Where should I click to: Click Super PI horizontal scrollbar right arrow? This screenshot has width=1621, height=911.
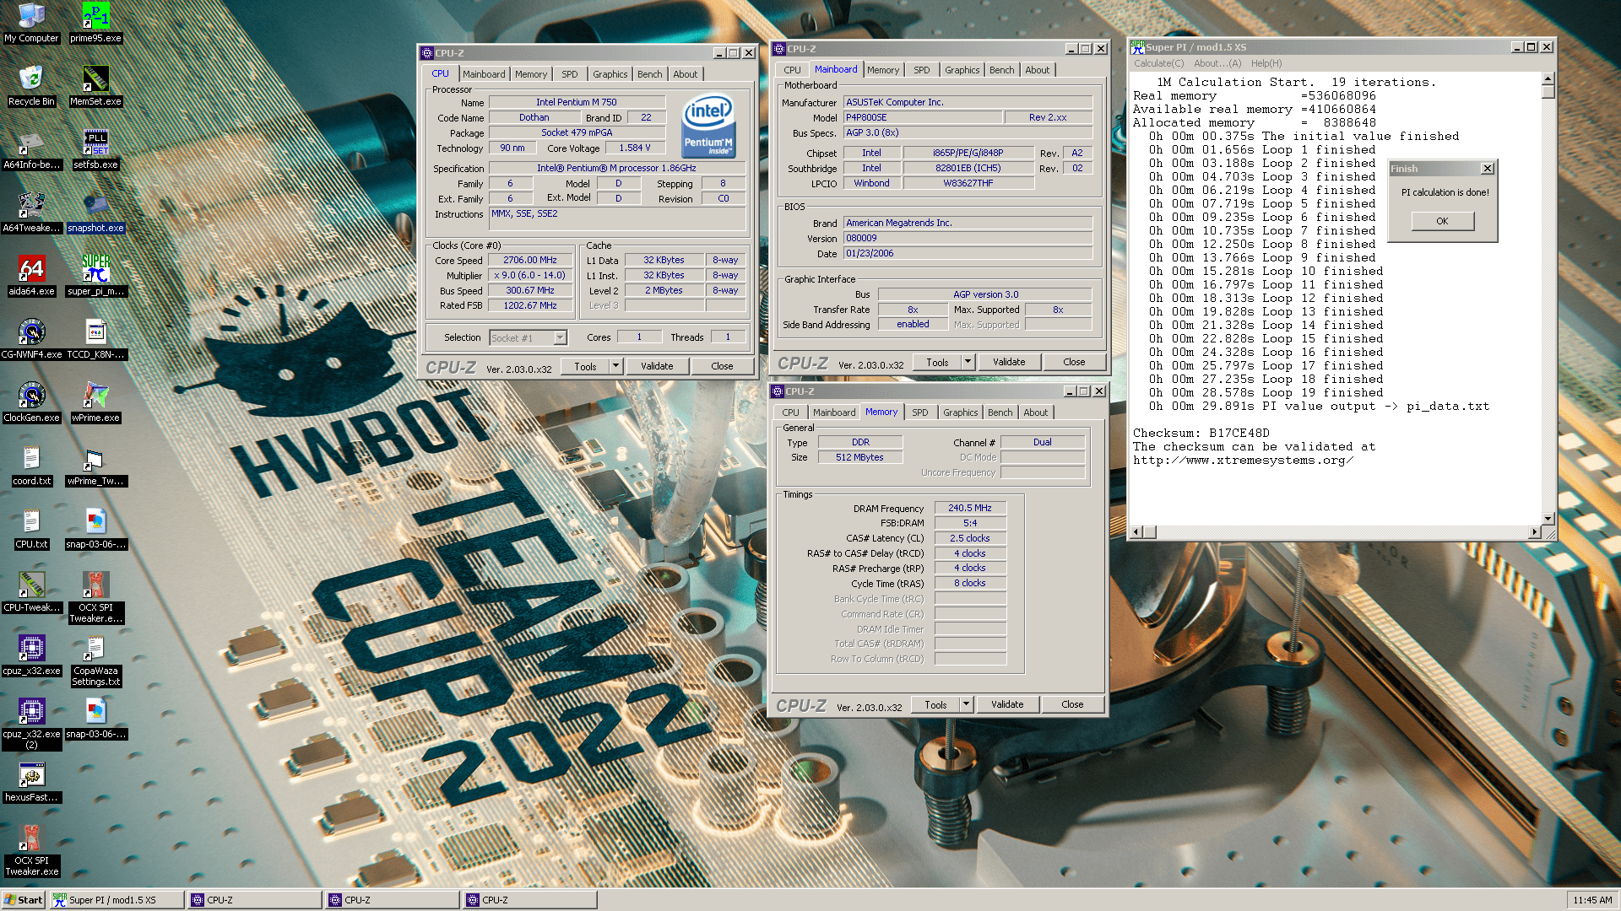click(1535, 531)
